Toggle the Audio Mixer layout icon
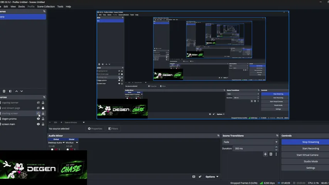Screen dimensions: 329x185 pyautogui.click(x=194, y=177)
